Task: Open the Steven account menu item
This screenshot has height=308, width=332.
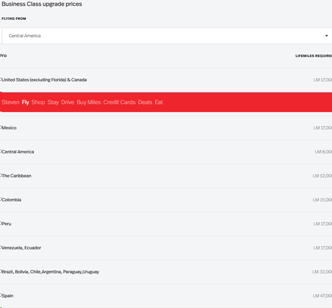Action: tap(10, 102)
